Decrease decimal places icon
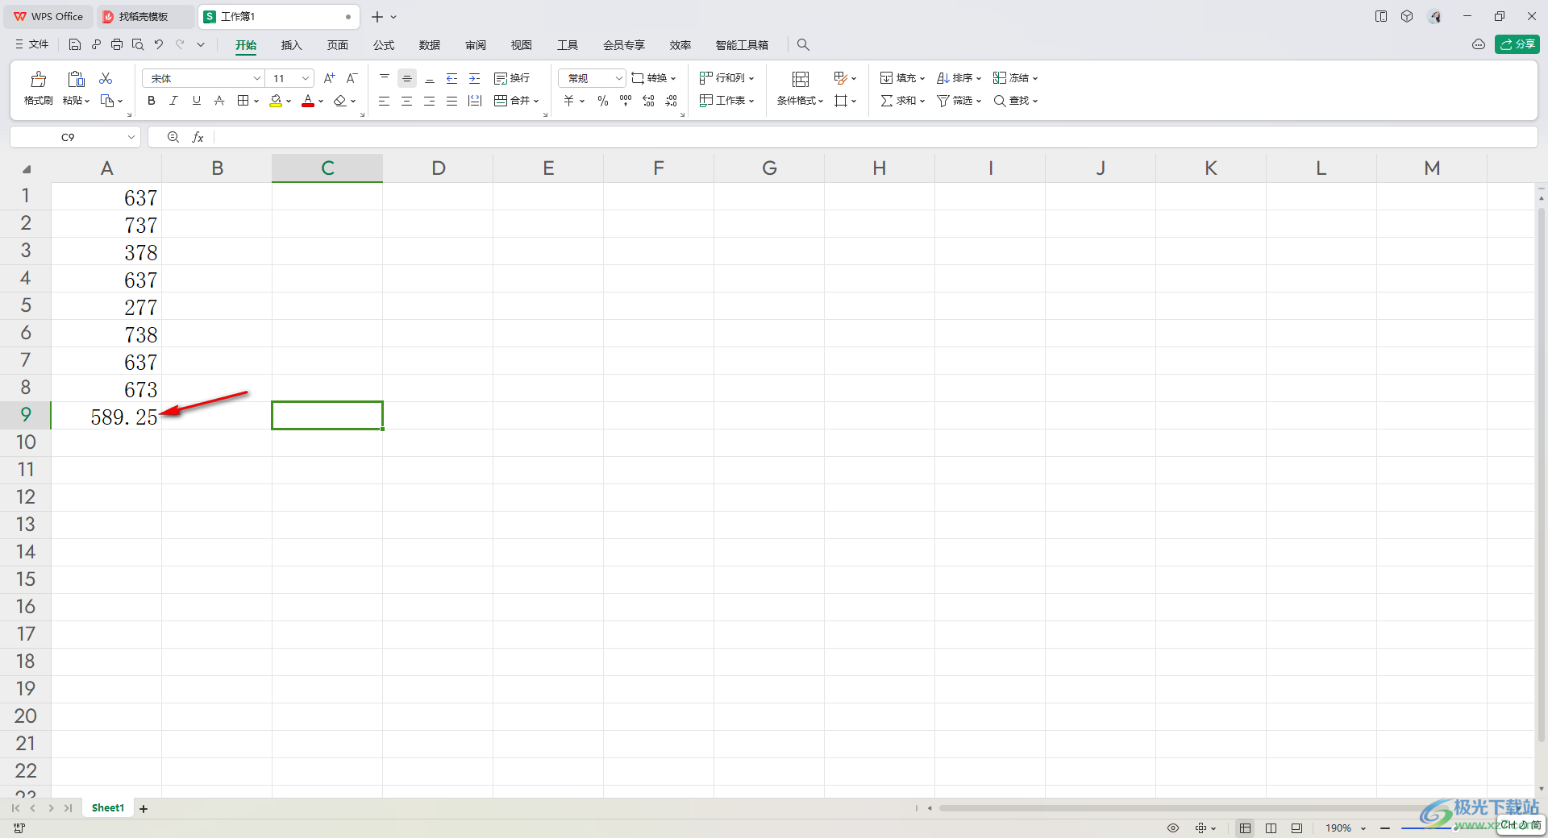This screenshot has width=1548, height=838. click(x=672, y=101)
